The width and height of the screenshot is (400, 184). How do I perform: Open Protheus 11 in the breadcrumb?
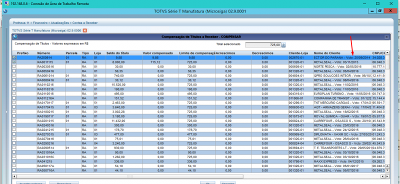tap(21, 23)
